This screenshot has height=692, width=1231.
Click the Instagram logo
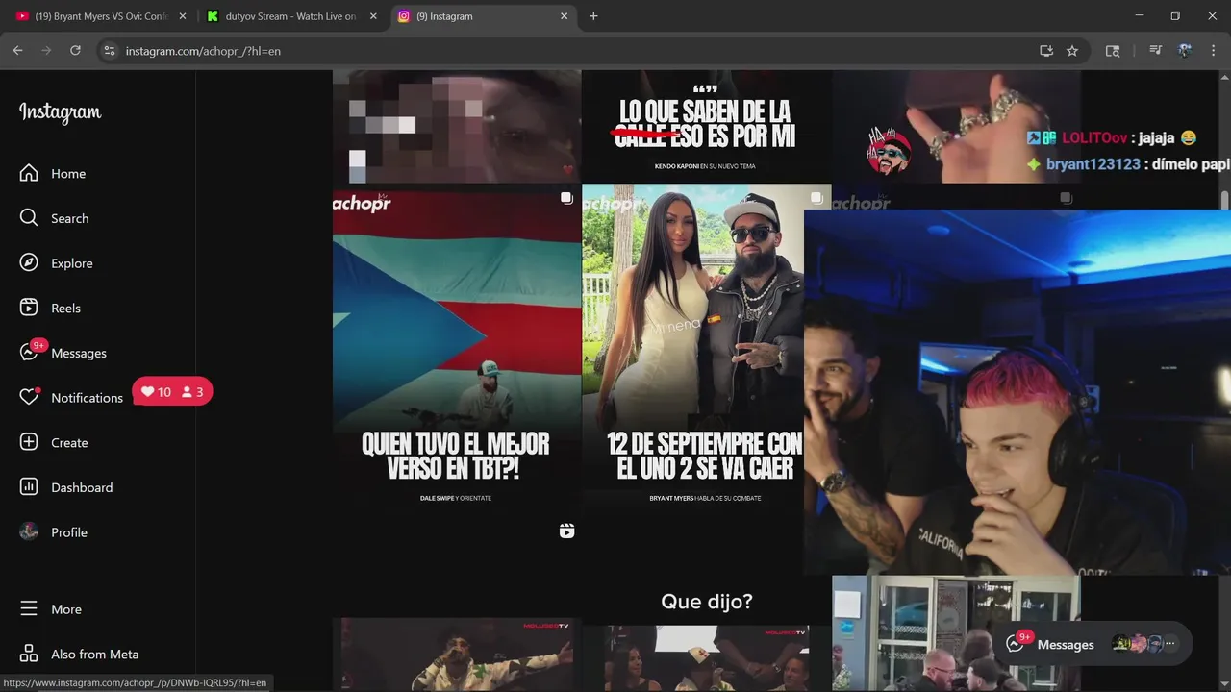click(60, 112)
